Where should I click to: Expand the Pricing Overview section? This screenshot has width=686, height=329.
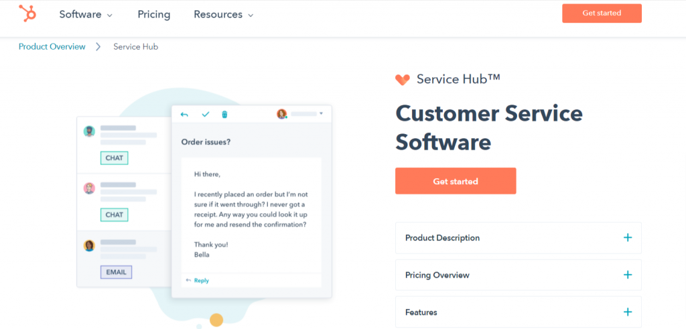[x=519, y=275]
